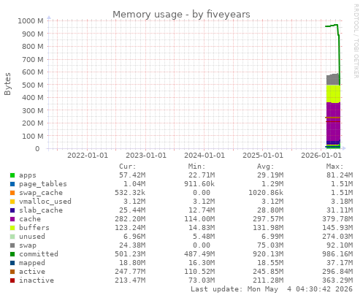The image size is (363, 298).
Task: Click the 2026-01-01 x-axis date label
Action: (x=321, y=156)
